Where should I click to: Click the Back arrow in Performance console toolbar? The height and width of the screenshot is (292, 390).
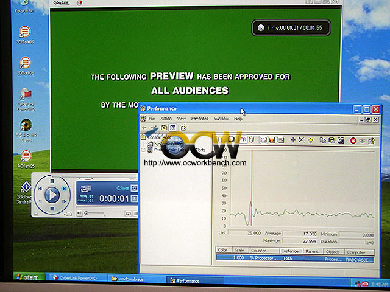[x=144, y=128]
